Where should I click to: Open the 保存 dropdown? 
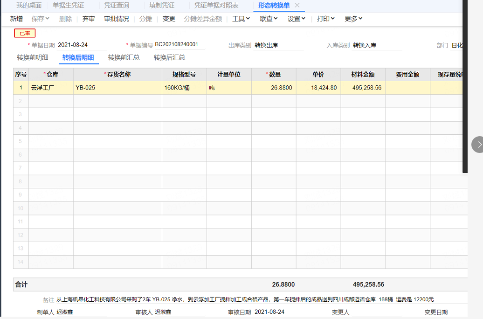pyautogui.click(x=41, y=19)
